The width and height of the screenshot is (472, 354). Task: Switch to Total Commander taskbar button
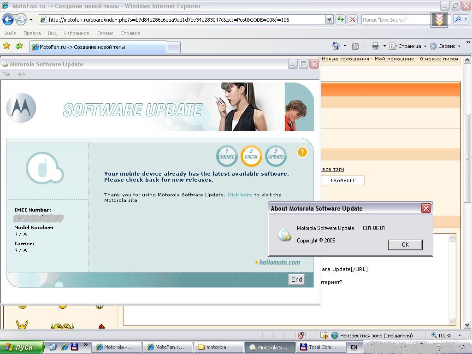coord(320,347)
